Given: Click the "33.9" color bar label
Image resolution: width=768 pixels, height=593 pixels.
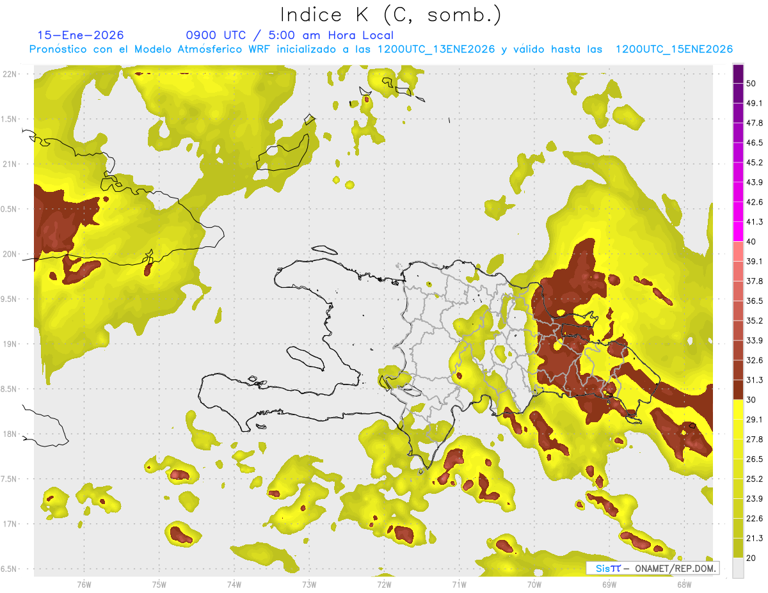Looking at the screenshot, I should pos(755,341).
